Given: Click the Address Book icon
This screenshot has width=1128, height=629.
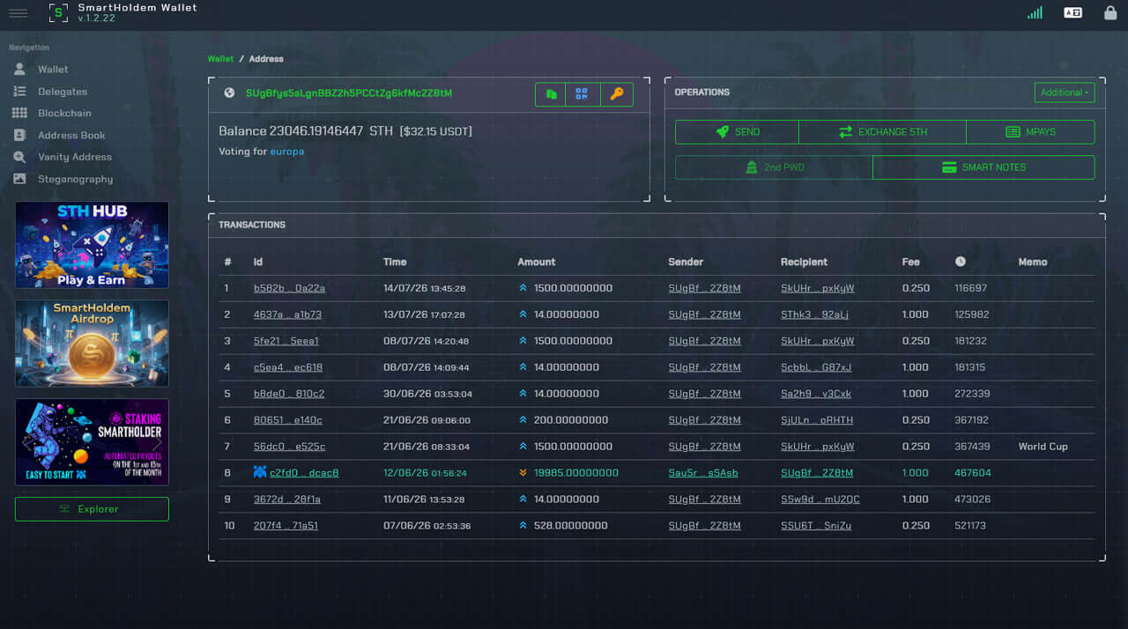Looking at the screenshot, I should click(x=19, y=135).
